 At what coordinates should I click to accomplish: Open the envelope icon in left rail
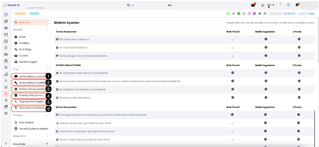[6, 35]
